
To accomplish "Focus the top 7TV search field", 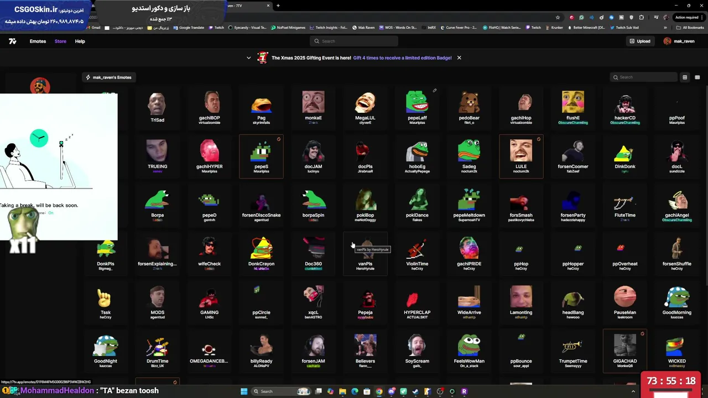I will click(354, 41).
